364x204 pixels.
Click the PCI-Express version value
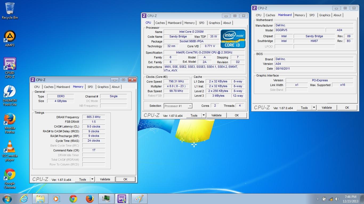pos(319,80)
